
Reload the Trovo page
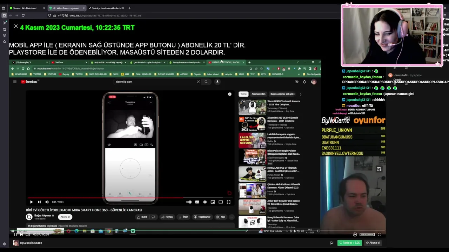(23, 15)
